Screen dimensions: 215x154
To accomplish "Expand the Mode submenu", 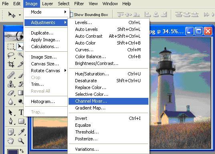I will 46,12.
